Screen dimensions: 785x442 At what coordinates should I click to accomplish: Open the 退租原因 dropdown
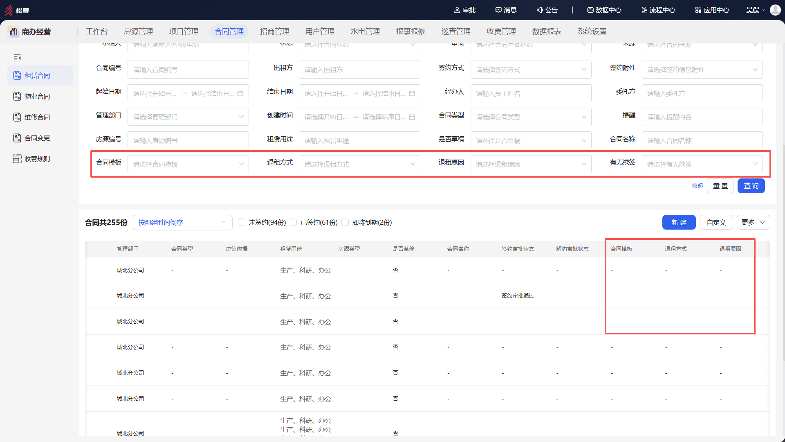[531, 164]
